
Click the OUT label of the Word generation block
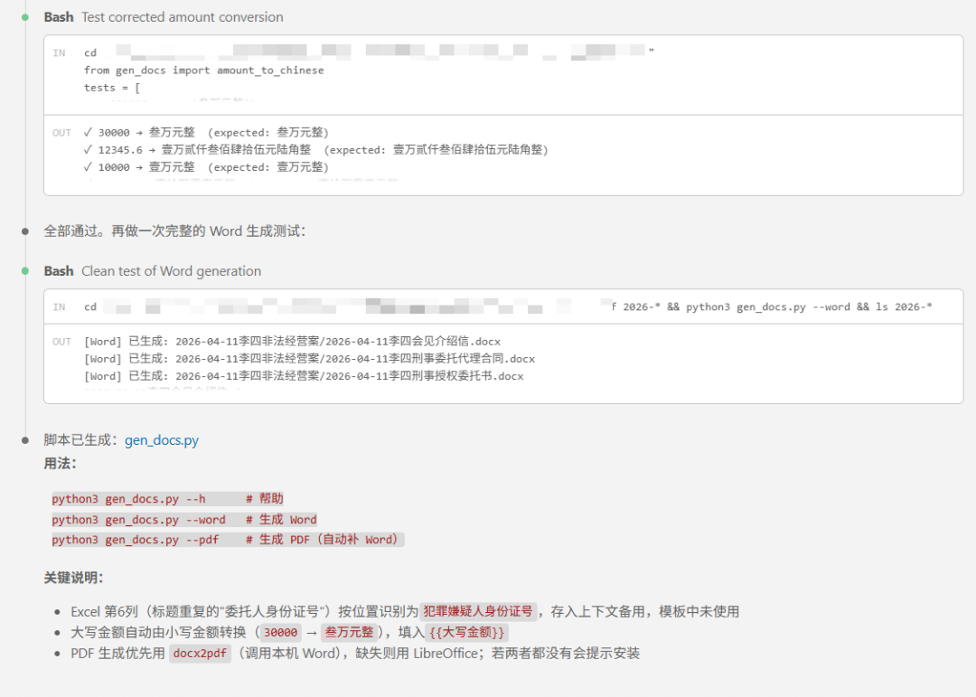[61, 342]
